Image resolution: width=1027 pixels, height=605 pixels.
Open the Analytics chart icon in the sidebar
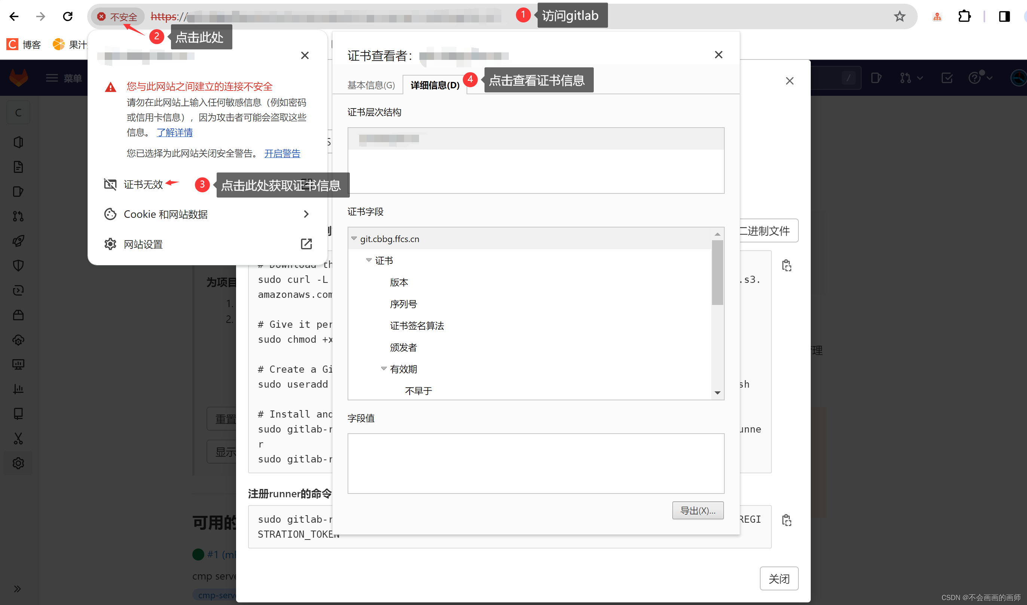(18, 389)
